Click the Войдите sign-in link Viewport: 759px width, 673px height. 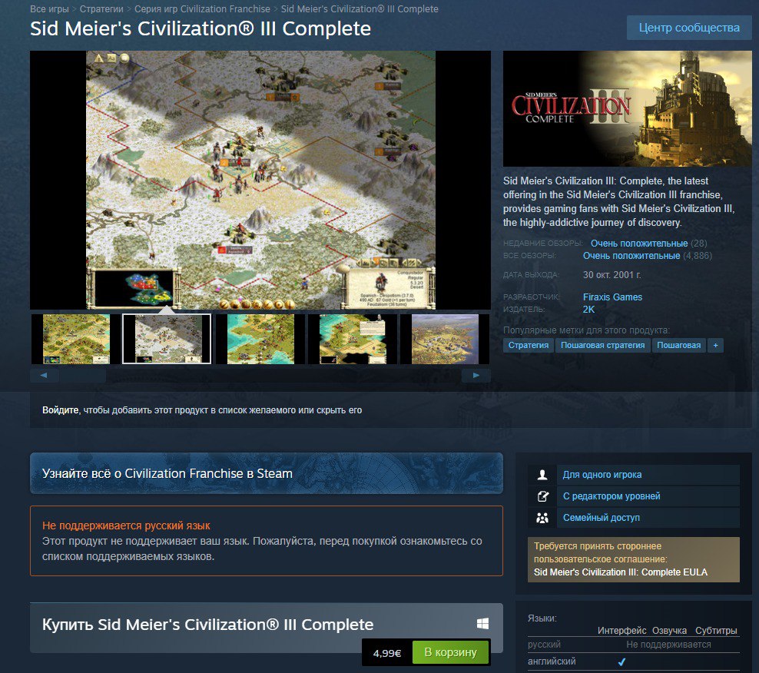(60, 410)
